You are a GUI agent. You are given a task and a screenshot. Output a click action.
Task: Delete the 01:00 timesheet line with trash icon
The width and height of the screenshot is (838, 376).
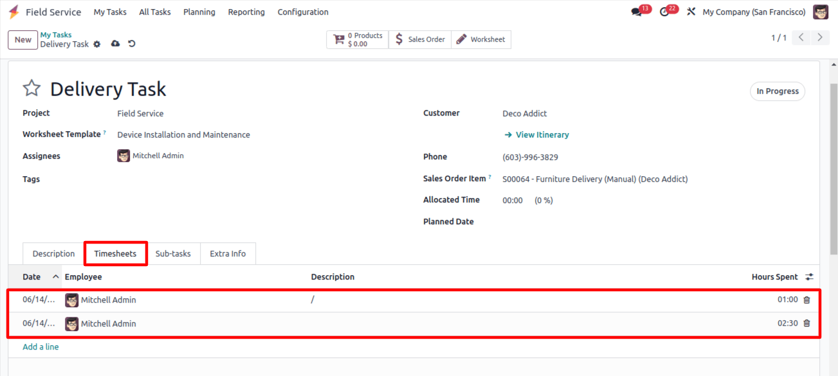click(x=806, y=300)
